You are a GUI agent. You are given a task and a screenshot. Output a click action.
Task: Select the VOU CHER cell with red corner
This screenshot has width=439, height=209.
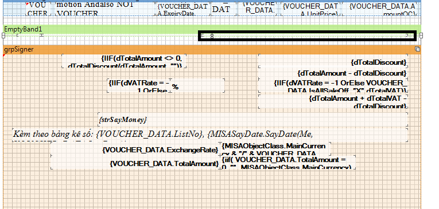[x=38, y=9]
